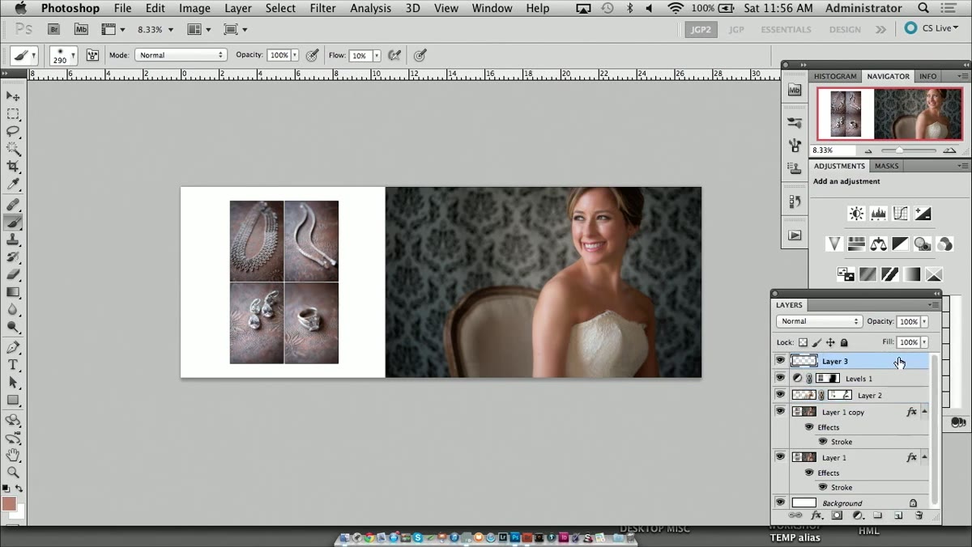The image size is (972, 547).
Task: Toggle visibility of Background layer
Action: [780, 502]
